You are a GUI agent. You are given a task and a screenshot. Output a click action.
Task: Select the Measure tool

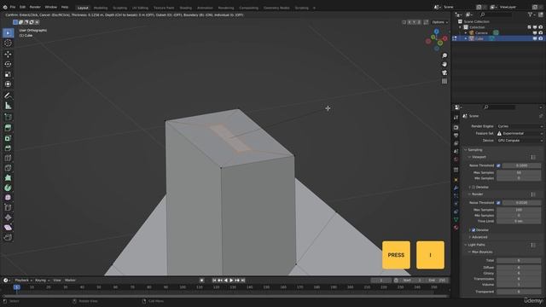pos(8,106)
